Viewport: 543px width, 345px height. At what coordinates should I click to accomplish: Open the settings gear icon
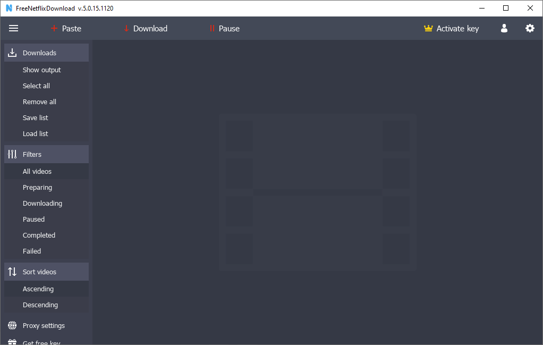coord(530,28)
